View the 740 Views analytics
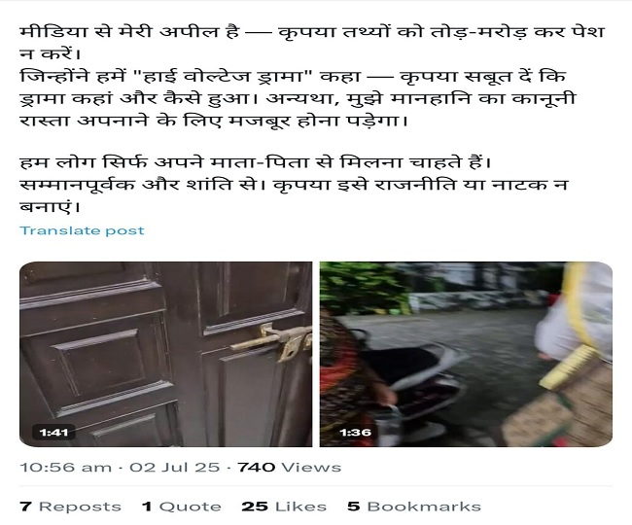The height and width of the screenshot is (525, 632). click(289, 468)
